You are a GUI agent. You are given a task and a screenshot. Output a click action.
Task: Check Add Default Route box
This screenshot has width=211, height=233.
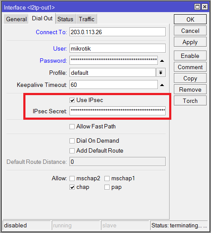72,151
